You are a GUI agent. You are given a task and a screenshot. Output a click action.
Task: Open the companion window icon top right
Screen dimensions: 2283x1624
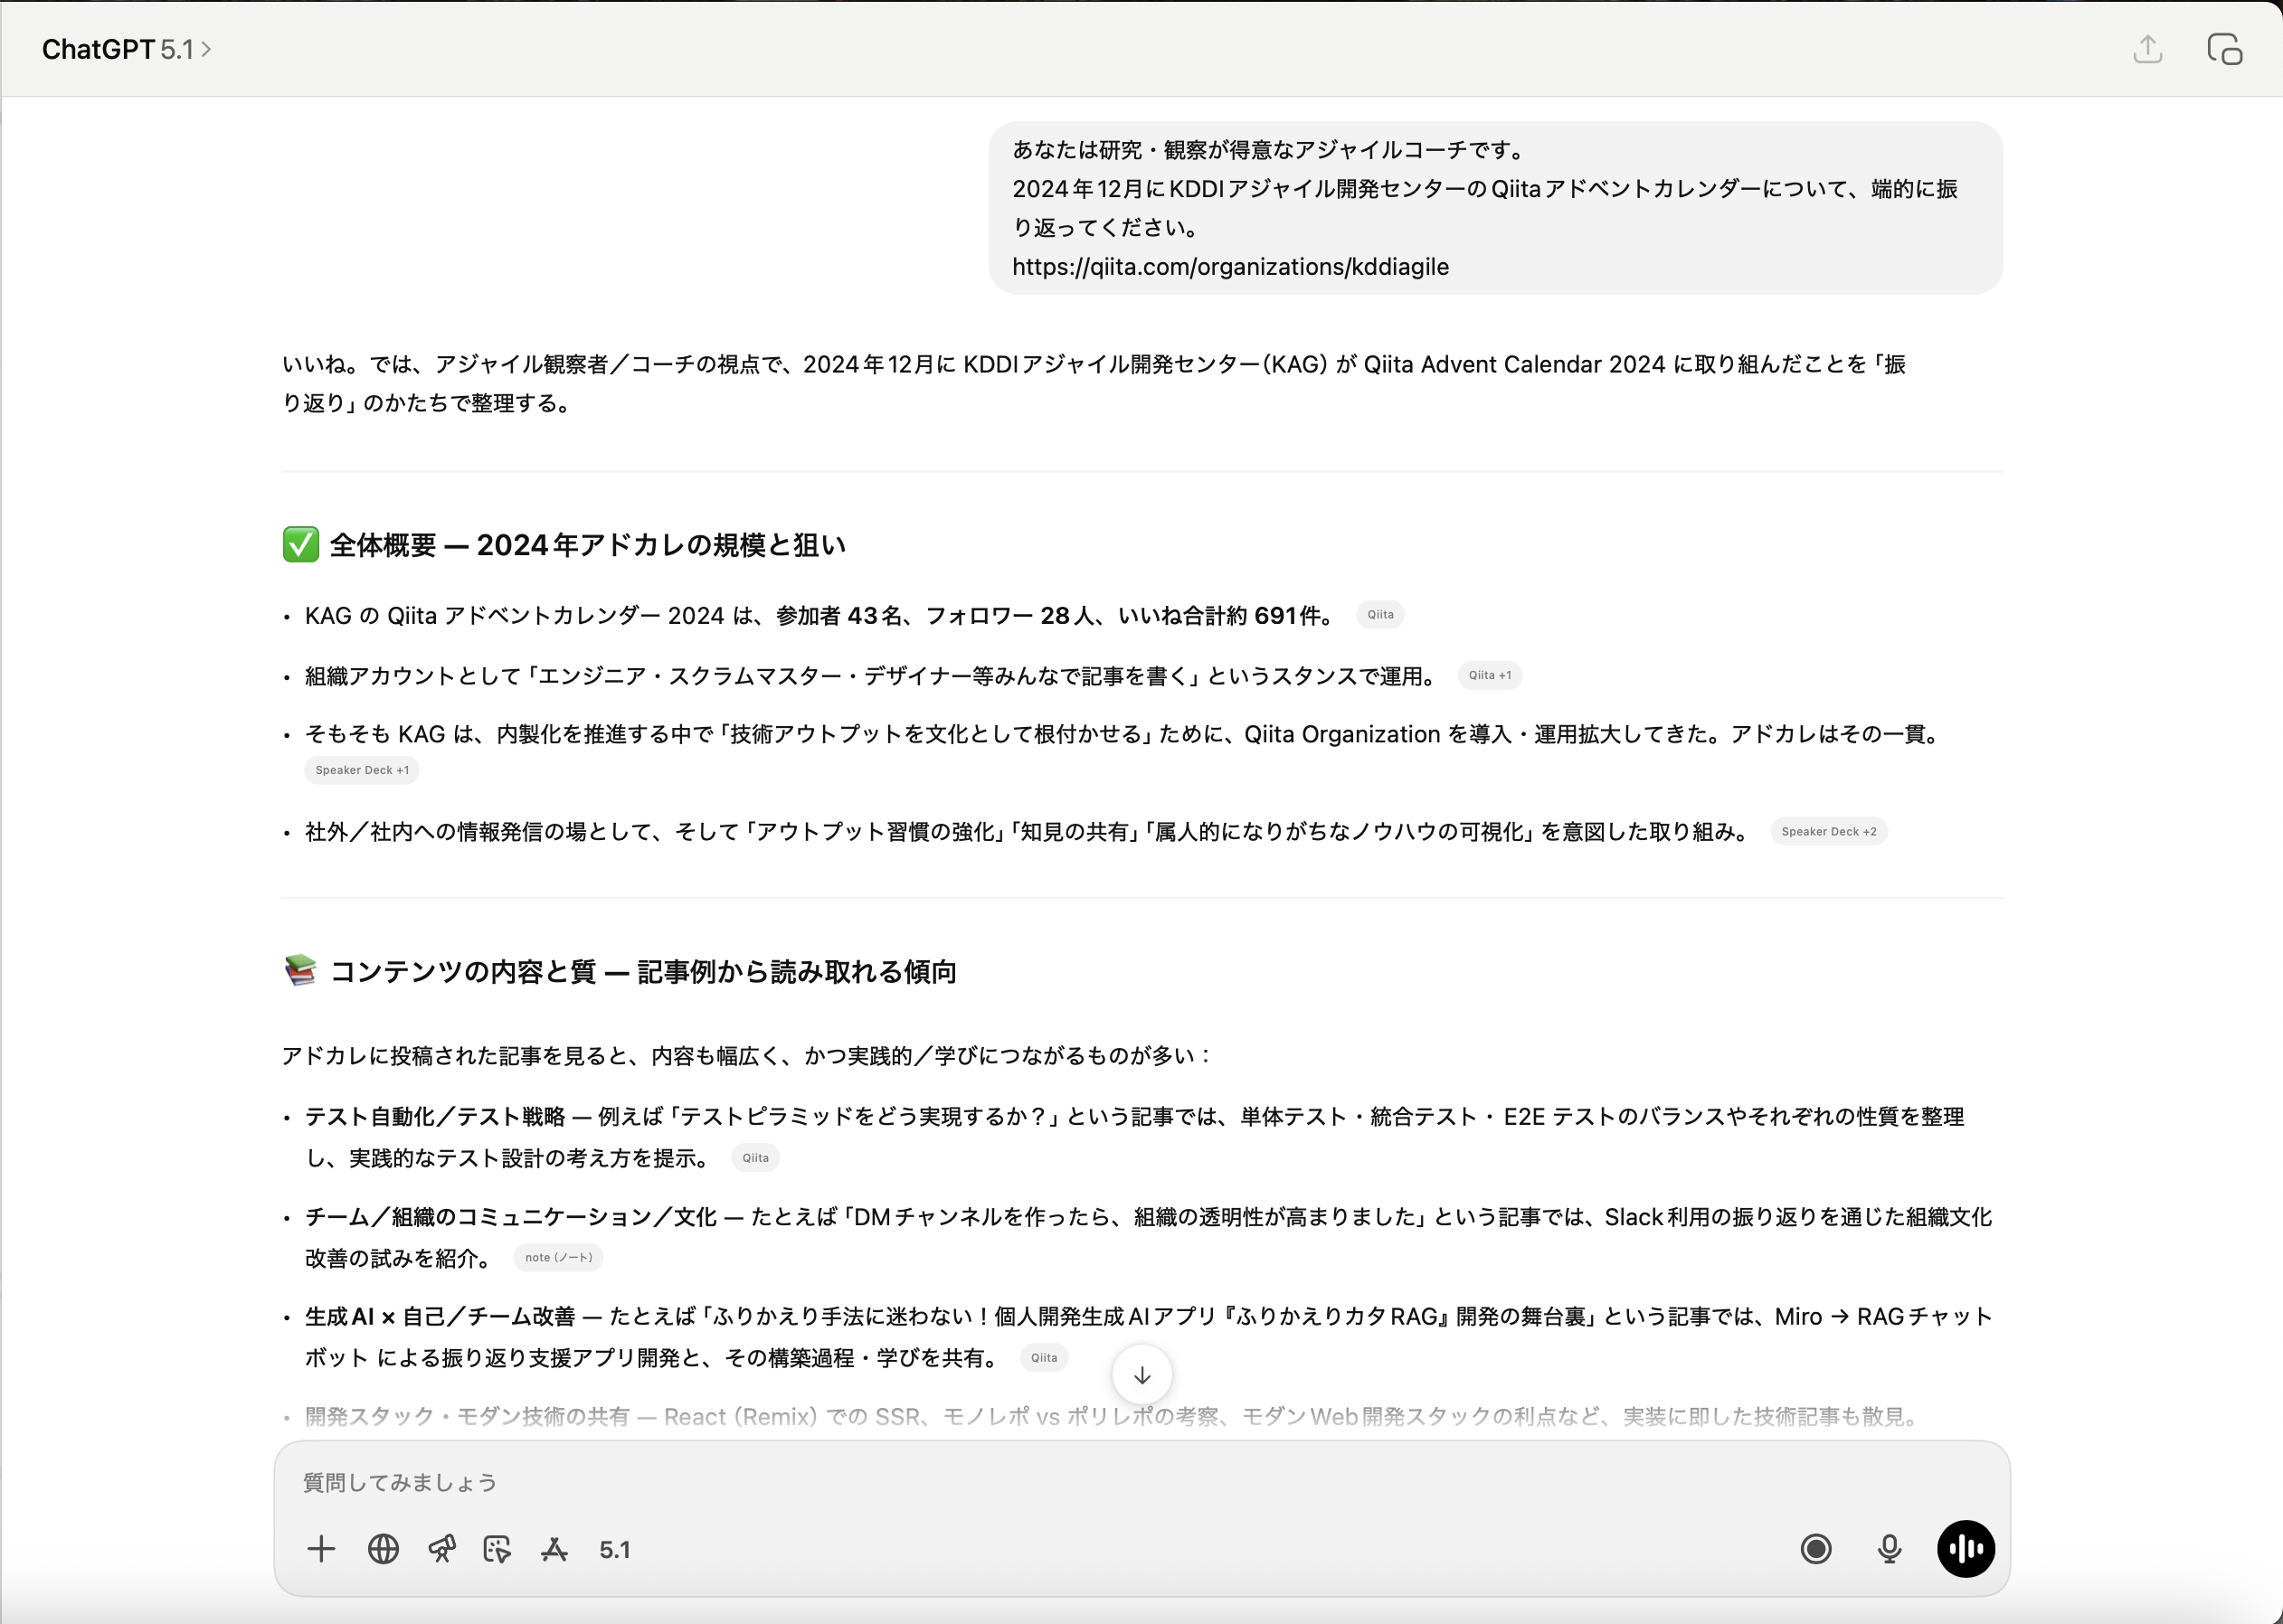[2224, 49]
